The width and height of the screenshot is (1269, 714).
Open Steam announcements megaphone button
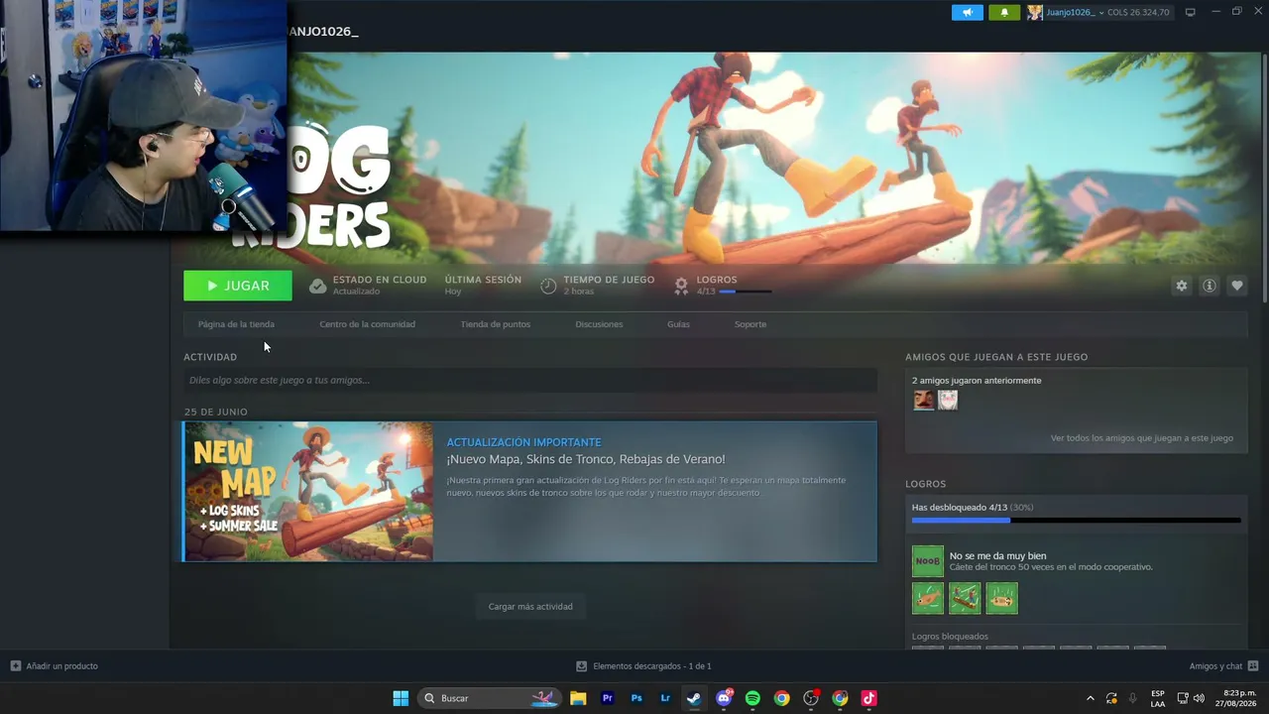coord(968,12)
